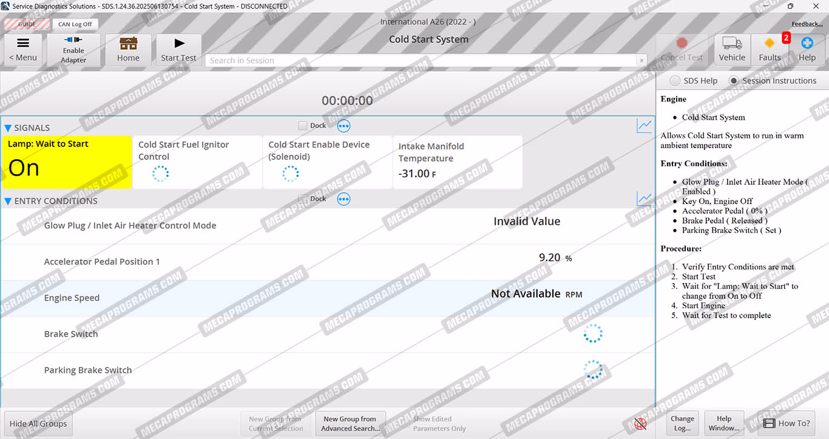
Task: Open the Change Log button
Action: point(682,423)
